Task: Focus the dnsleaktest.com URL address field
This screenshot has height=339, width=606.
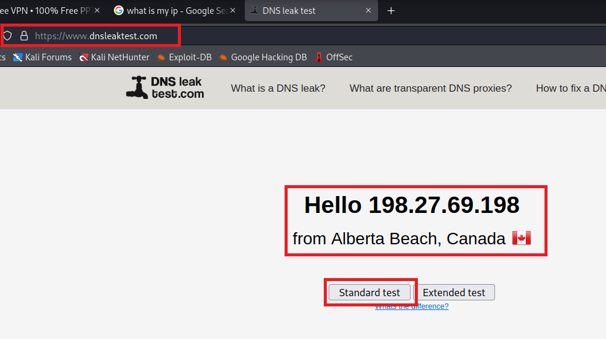Action: (96, 36)
